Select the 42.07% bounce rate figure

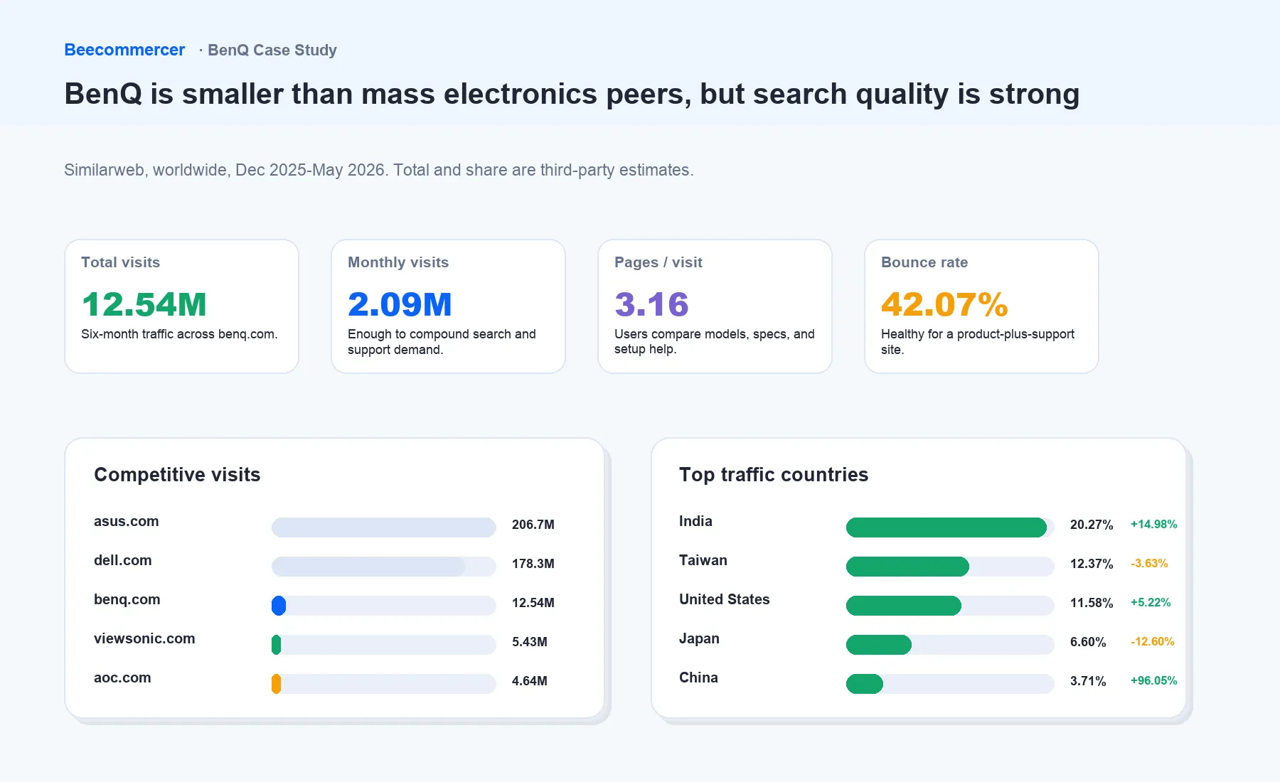(x=944, y=304)
